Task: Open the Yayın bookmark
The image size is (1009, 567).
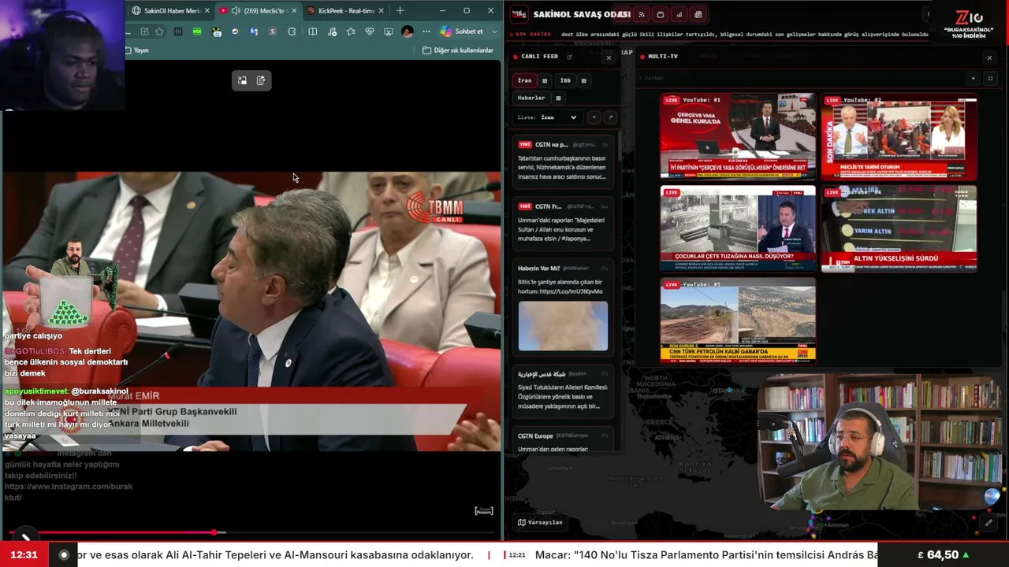Action: point(137,50)
